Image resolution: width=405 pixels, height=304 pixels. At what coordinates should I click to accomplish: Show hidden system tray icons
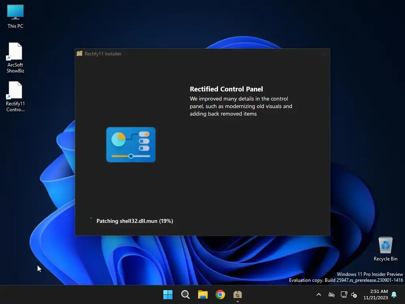(x=319, y=294)
